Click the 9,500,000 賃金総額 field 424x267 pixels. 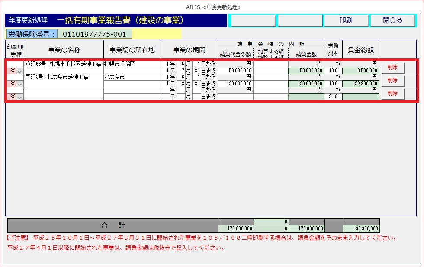[360, 71]
